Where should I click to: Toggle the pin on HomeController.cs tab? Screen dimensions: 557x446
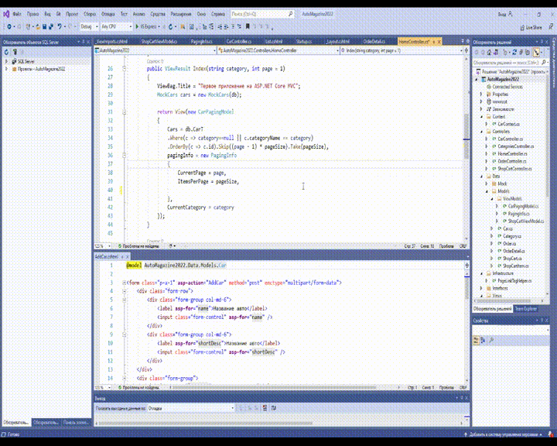pyautogui.click(x=434, y=42)
